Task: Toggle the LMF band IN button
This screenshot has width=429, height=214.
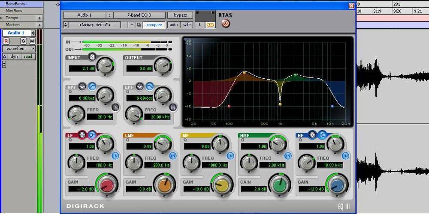Action: tap(173, 156)
